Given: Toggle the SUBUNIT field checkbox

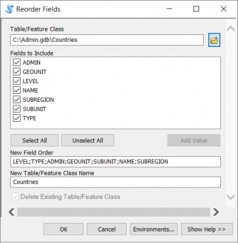Looking at the screenshot, I should [x=17, y=109].
